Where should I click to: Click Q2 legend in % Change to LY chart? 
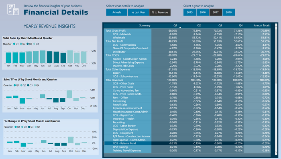(24, 127)
